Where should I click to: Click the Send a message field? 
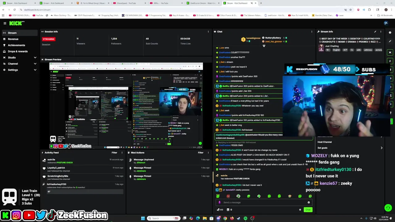tap(264, 203)
